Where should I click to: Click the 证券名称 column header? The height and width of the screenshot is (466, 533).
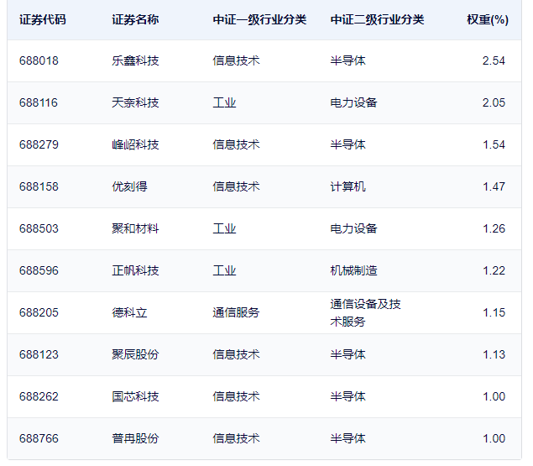point(135,19)
